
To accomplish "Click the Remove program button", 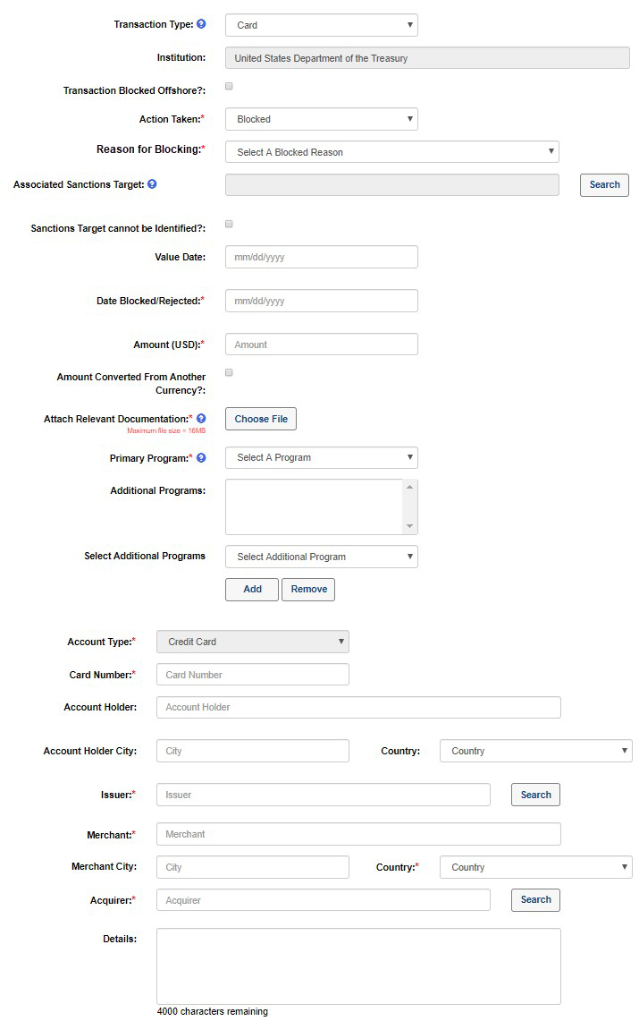I will (308, 589).
